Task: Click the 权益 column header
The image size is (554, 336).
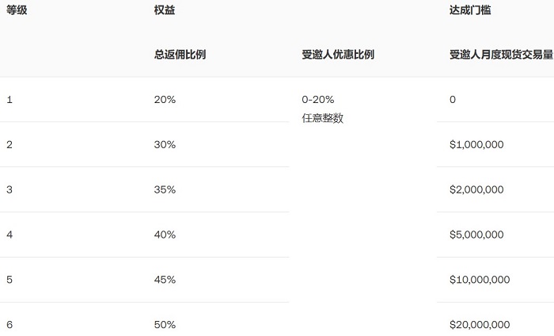Action: (165, 10)
